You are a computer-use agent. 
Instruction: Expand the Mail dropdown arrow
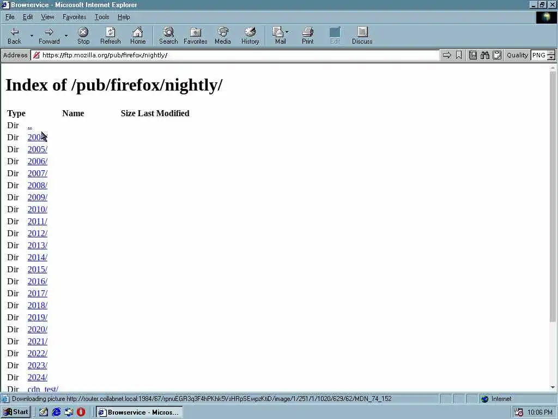[287, 32]
